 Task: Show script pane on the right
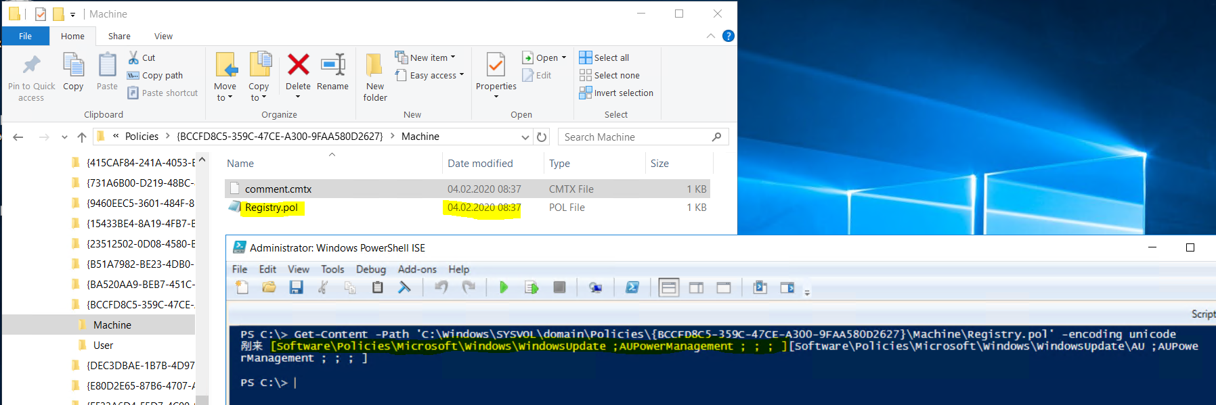coord(696,287)
